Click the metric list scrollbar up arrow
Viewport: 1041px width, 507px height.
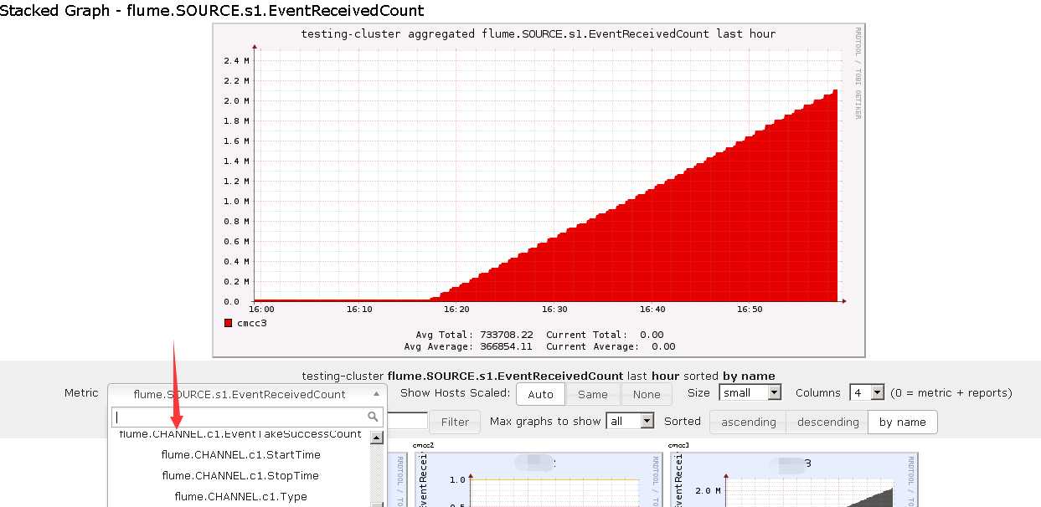[377, 438]
